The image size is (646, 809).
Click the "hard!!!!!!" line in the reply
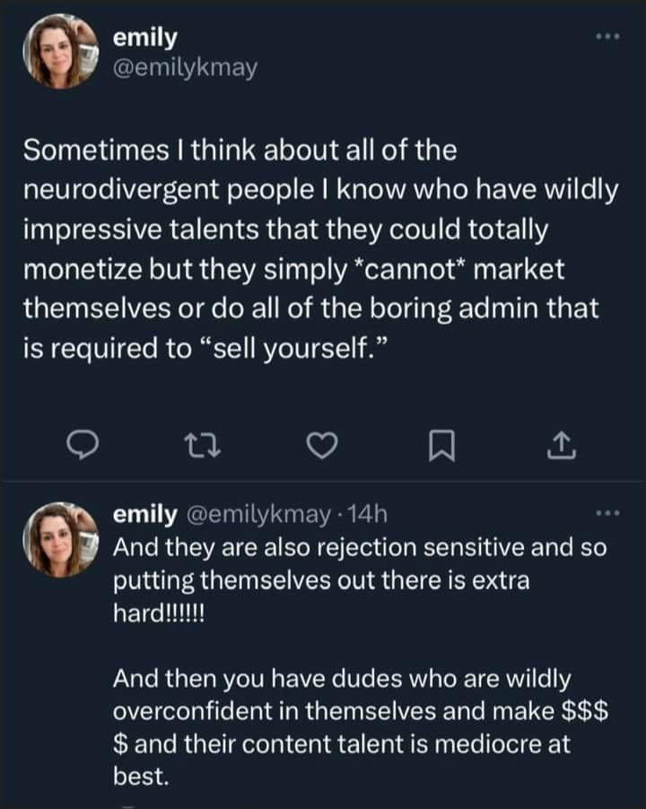(159, 613)
